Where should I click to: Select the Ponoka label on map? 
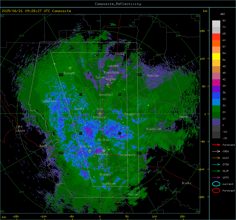click(120, 54)
